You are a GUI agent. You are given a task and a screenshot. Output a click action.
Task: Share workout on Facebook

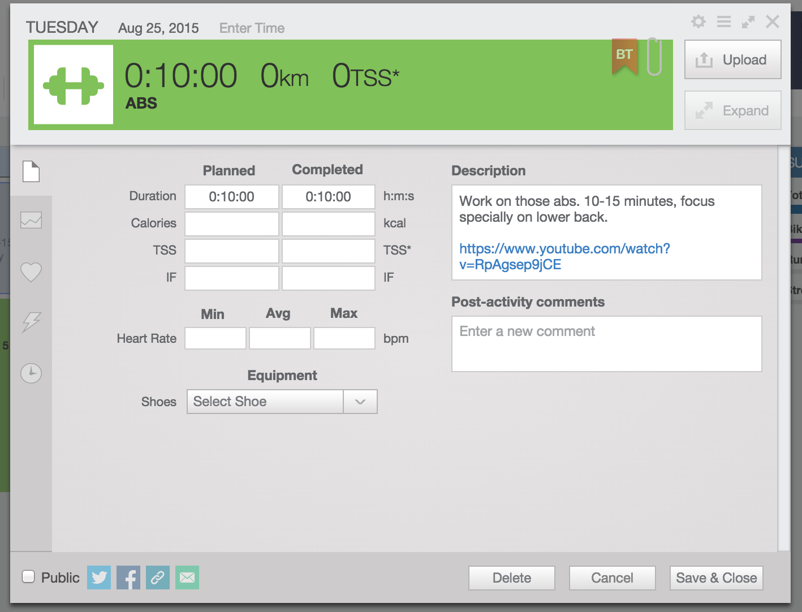[x=128, y=577]
